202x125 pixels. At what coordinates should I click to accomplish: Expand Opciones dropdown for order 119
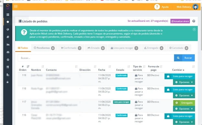point(184,82)
